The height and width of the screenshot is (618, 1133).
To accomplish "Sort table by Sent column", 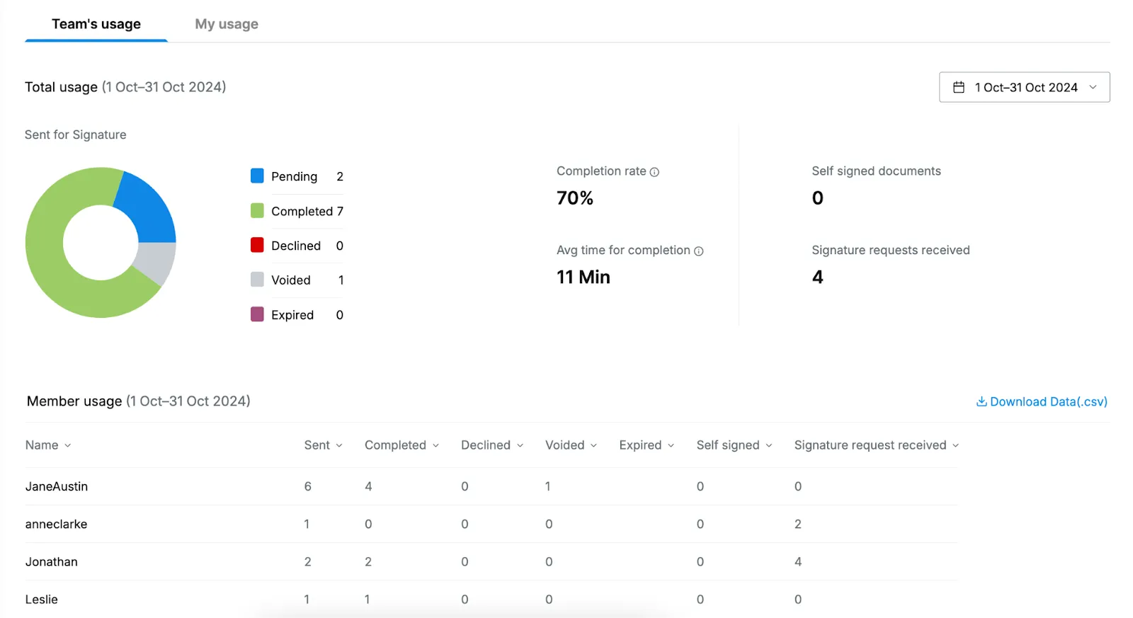I will tap(324, 445).
